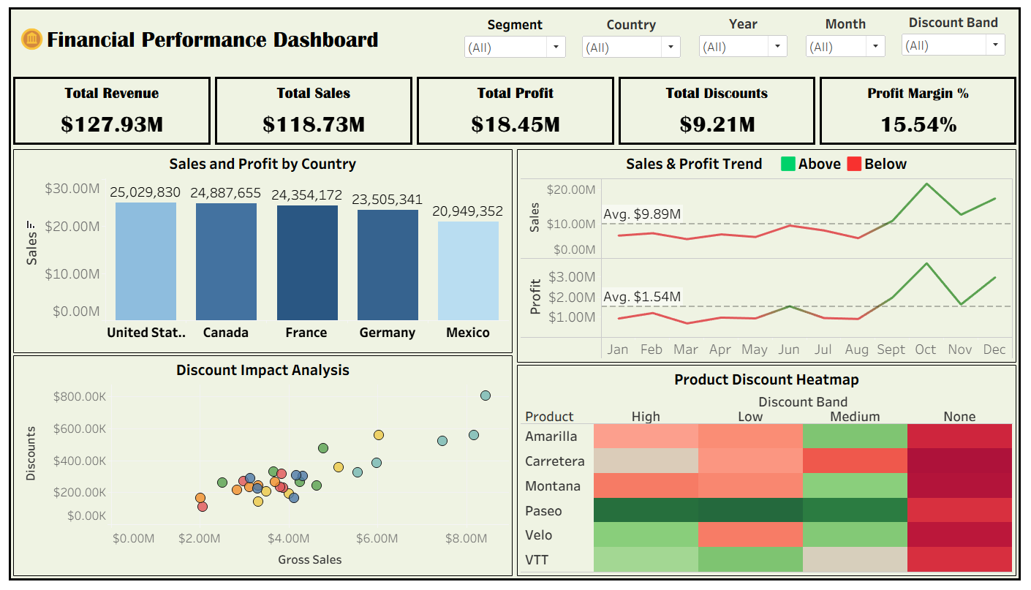Select the Total Profit KPI card

515,111
